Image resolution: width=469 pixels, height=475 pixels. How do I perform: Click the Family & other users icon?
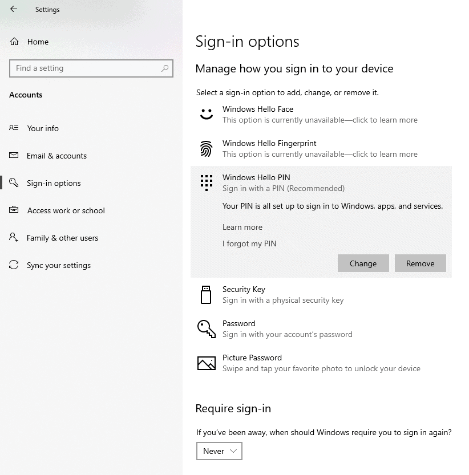click(13, 238)
